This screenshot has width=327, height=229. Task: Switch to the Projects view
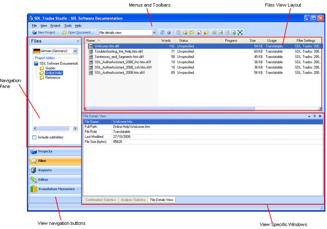pyautogui.click(x=55, y=151)
